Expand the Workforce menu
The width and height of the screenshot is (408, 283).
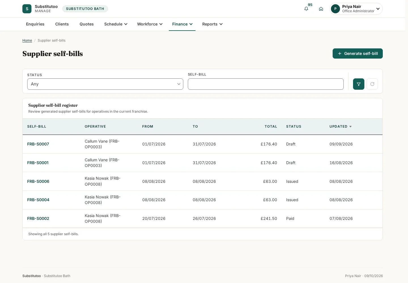150,24
